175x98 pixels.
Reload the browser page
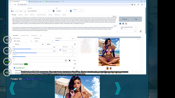[x=15, y=5]
